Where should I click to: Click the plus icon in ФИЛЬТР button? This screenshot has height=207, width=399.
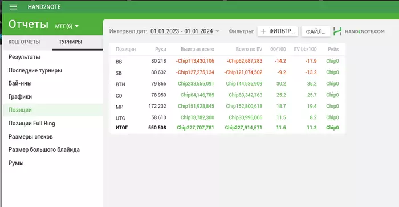pyautogui.click(x=263, y=31)
